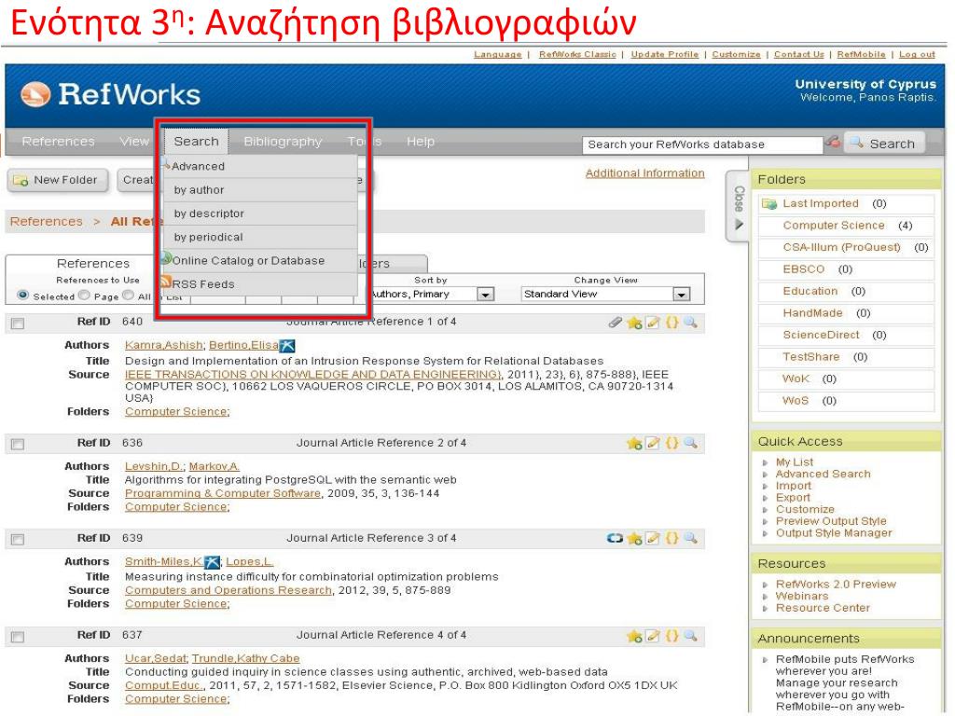
Task: Edit reference 636 with the pencil icon
Action: 653,443
